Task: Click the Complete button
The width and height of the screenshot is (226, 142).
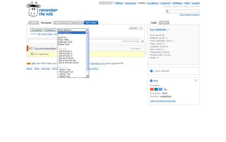Action: pyautogui.click(x=37, y=30)
